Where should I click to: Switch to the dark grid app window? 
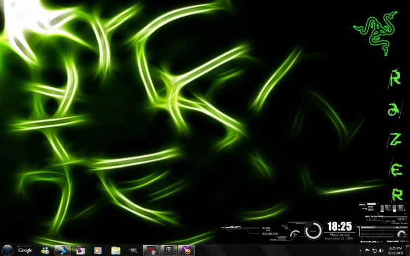pyautogui.click(x=169, y=250)
